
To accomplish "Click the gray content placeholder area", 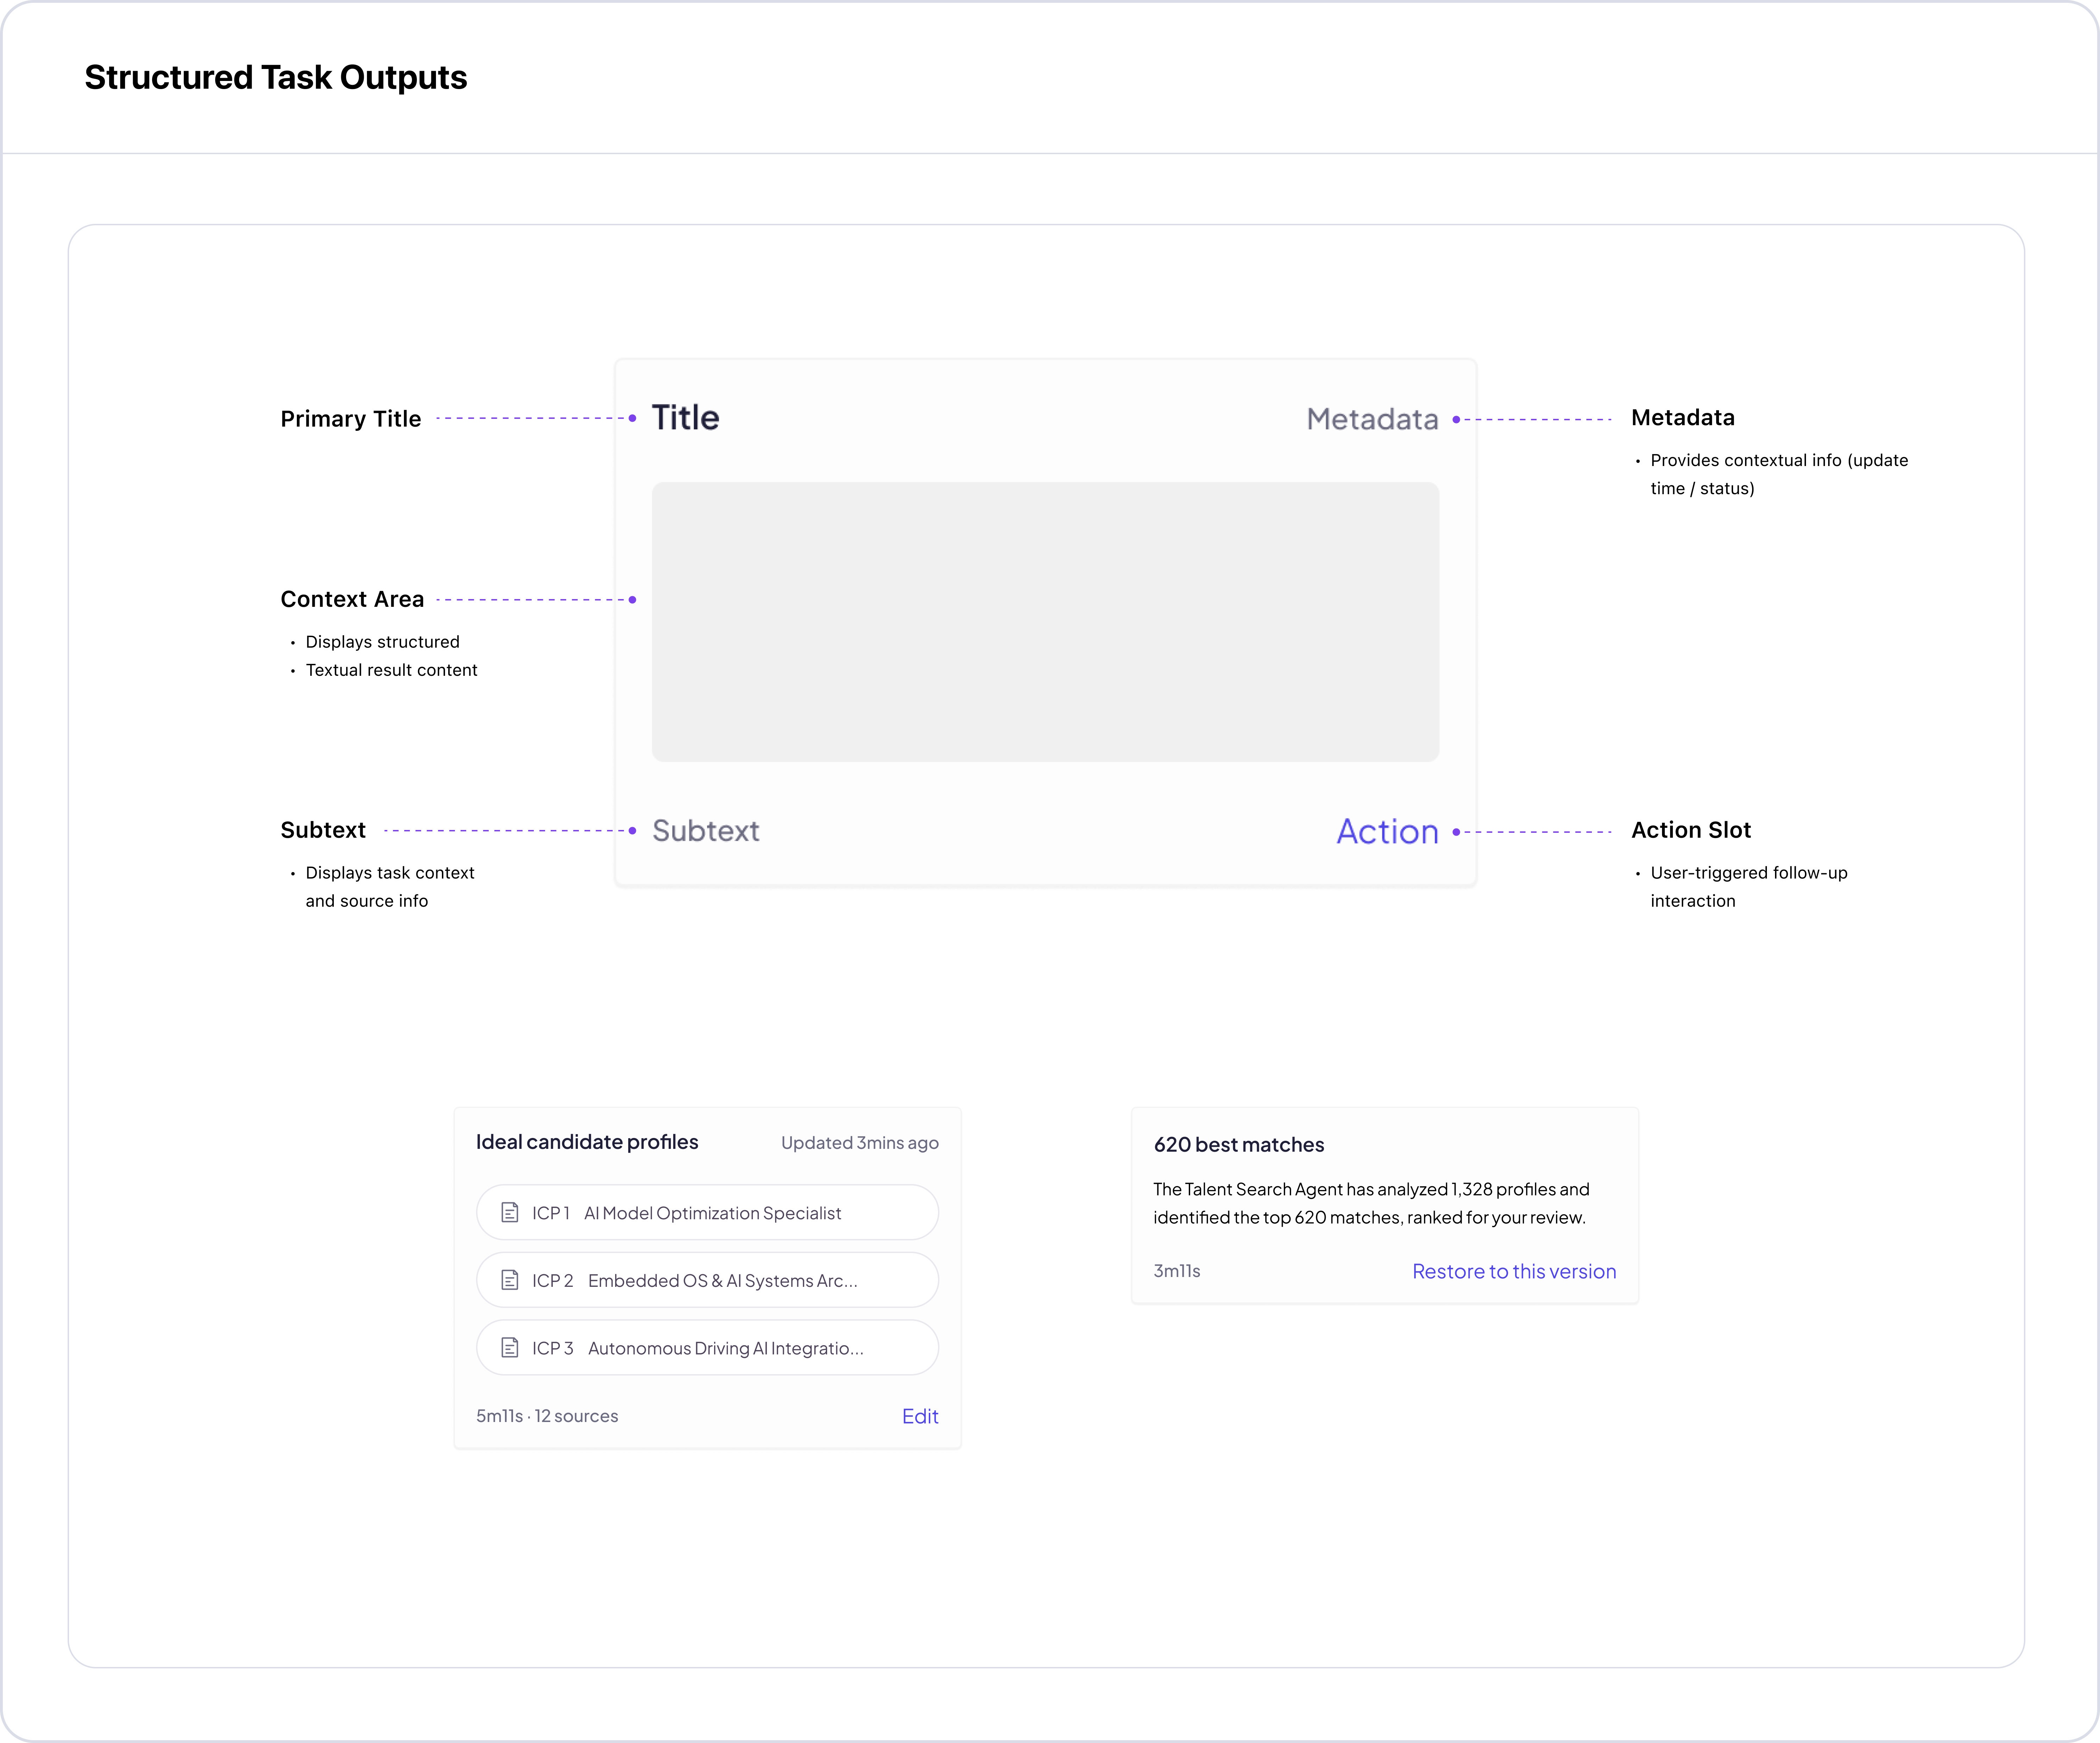I will [1045, 622].
